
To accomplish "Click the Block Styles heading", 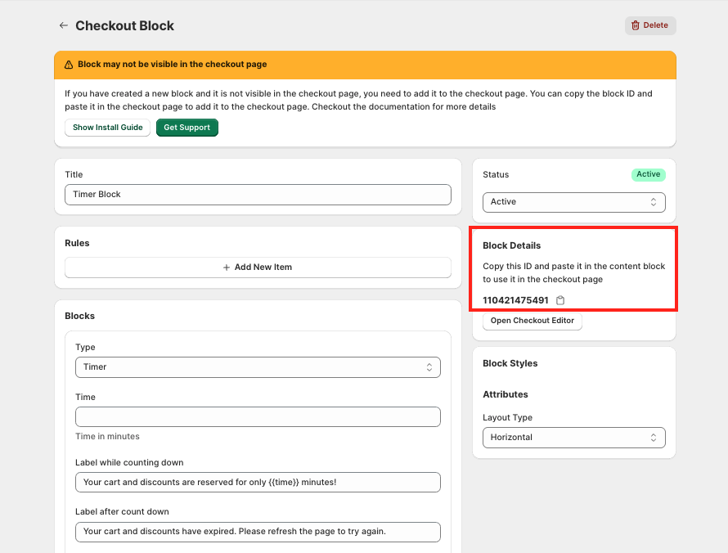I will (510, 363).
